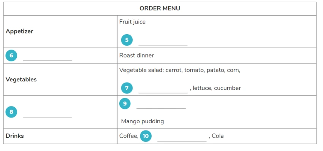Select the Vegetables row label
This screenshot has height=151, width=323.
[x=21, y=79]
